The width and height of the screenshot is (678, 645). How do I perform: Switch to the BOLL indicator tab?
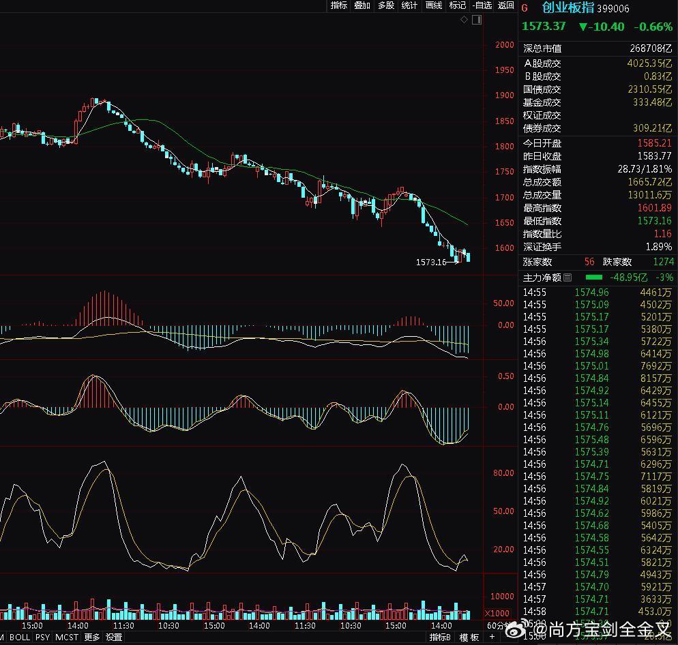click(20, 637)
